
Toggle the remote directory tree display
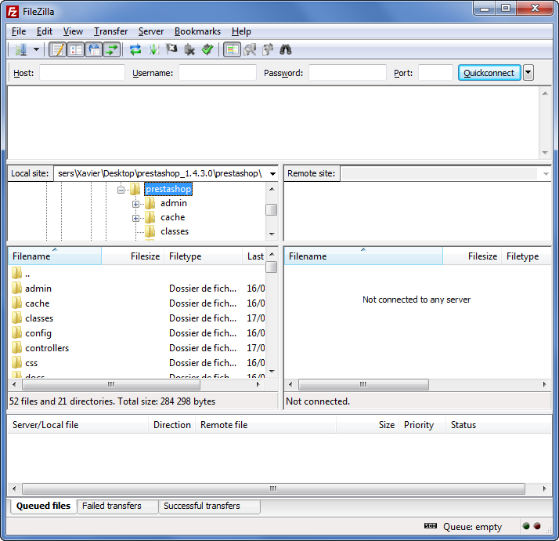click(x=94, y=49)
